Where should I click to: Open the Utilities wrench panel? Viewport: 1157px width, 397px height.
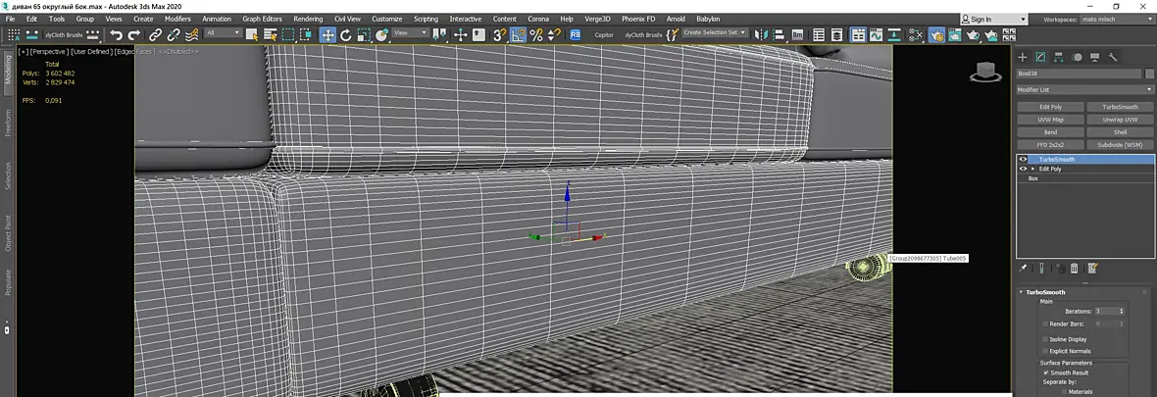[1114, 57]
